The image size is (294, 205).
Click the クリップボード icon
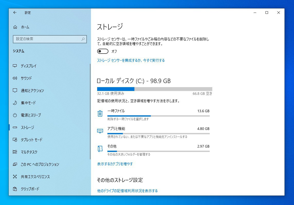(x=15, y=189)
